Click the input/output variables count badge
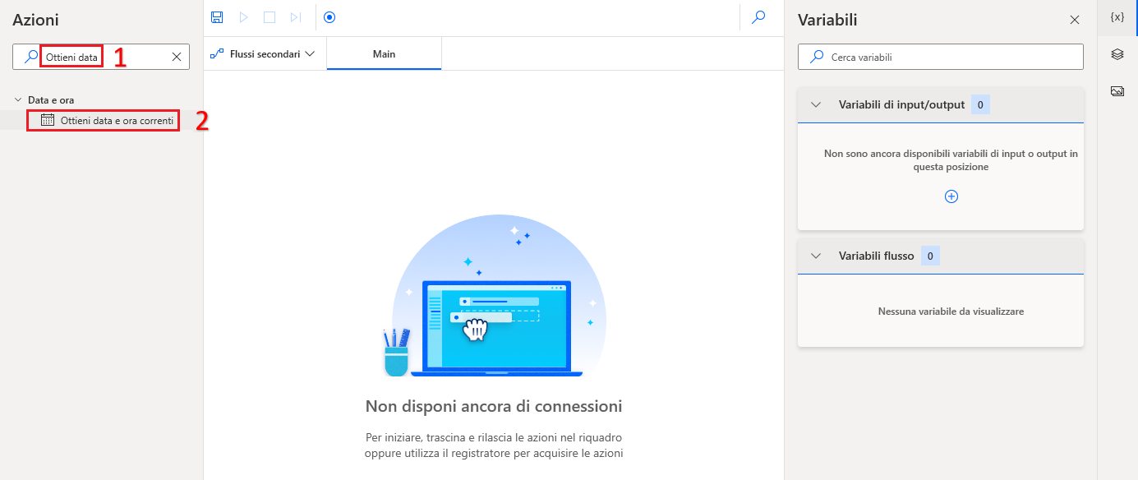The image size is (1138, 480). (x=980, y=104)
